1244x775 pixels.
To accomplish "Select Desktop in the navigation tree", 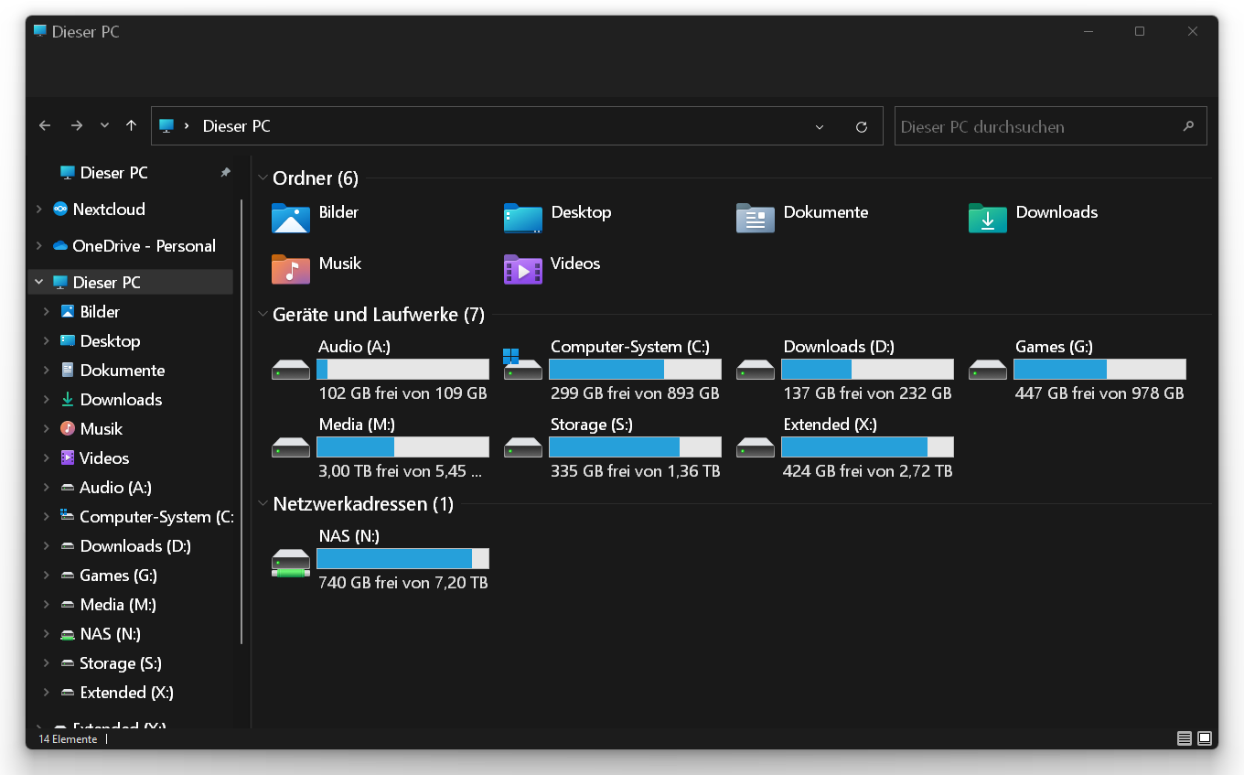I will tap(110, 341).
